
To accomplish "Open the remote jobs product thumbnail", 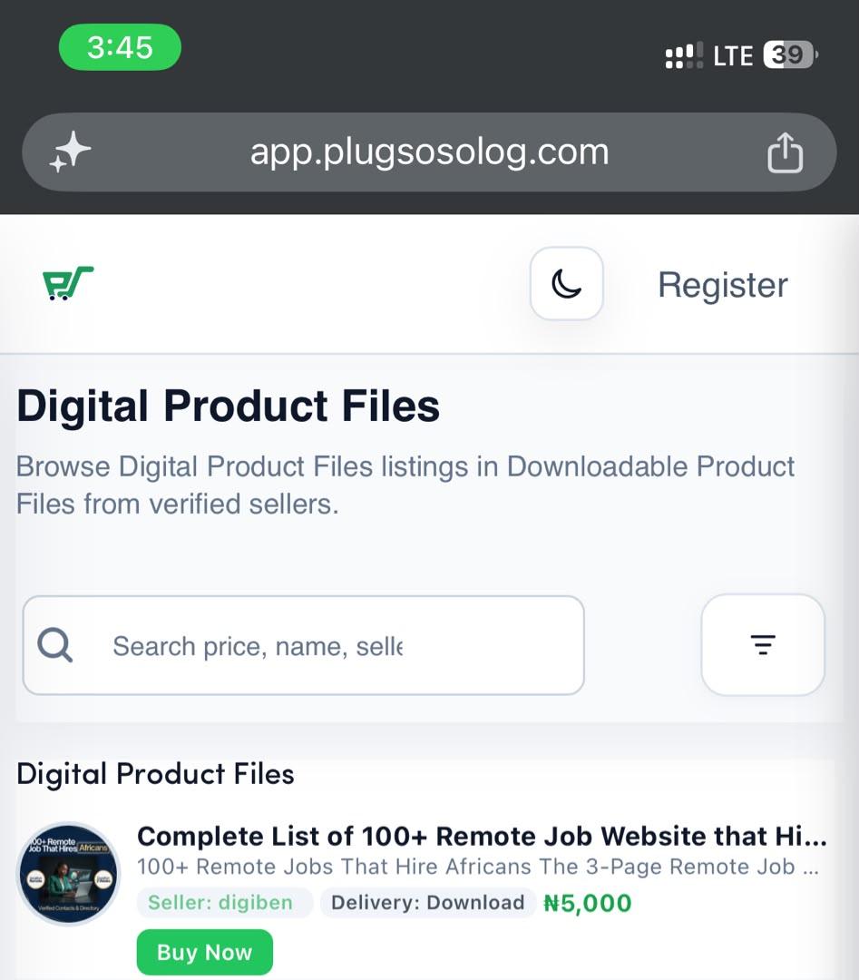I will tap(68, 874).
